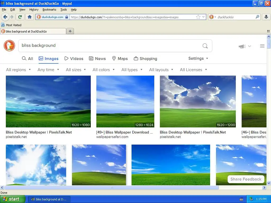The width and height of the screenshot is (271, 203).
Task: Expand the All regions filter
Action: click(18, 70)
